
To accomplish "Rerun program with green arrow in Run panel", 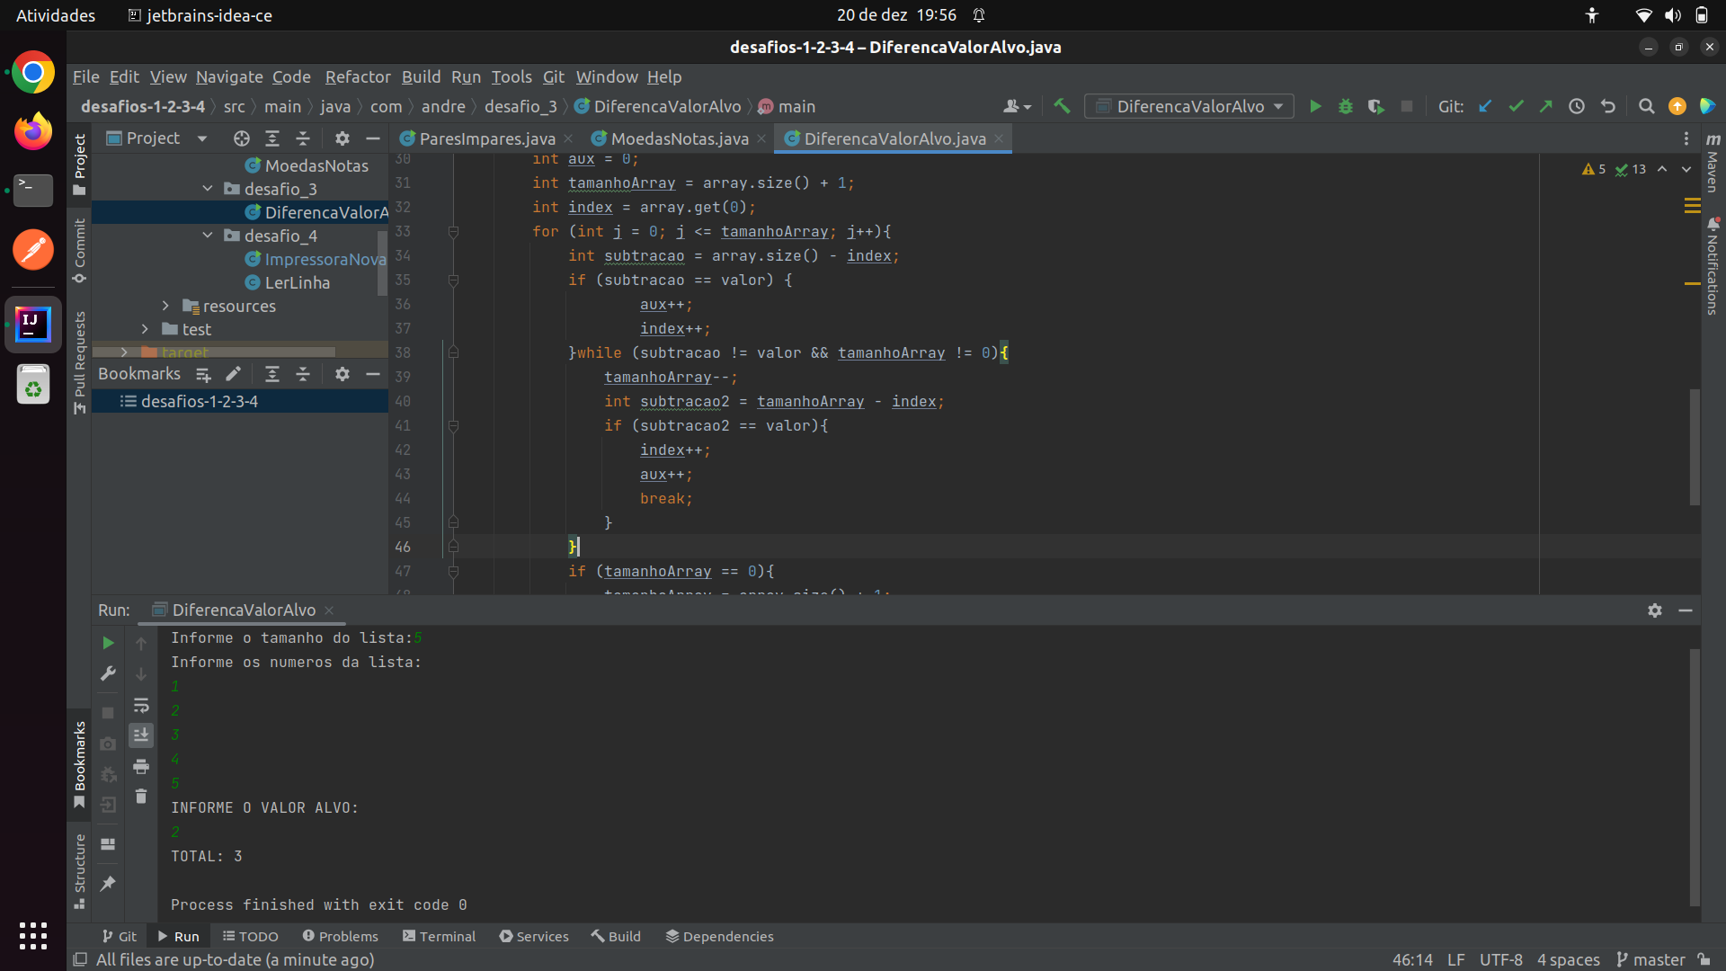I will point(108,643).
